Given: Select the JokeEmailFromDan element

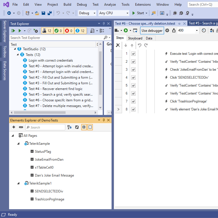Looking at the screenshot, I should tap(49, 159).
